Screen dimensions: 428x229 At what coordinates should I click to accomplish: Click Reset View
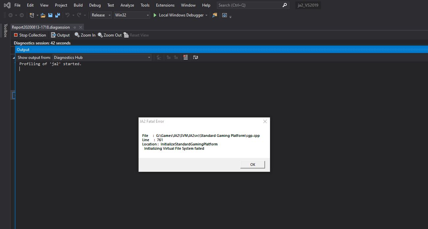(136, 35)
